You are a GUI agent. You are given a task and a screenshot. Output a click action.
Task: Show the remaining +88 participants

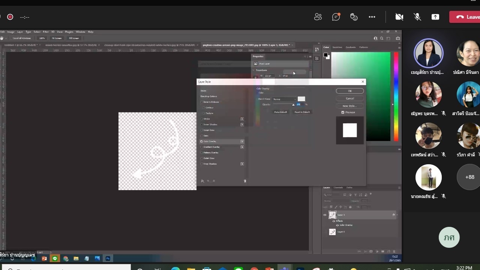click(469, 177)
